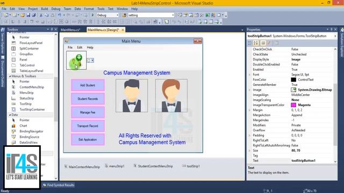Open the setting search combo box dropdown
The width and height of the screenshot is (344, 193).
click(x=173, y=15)
